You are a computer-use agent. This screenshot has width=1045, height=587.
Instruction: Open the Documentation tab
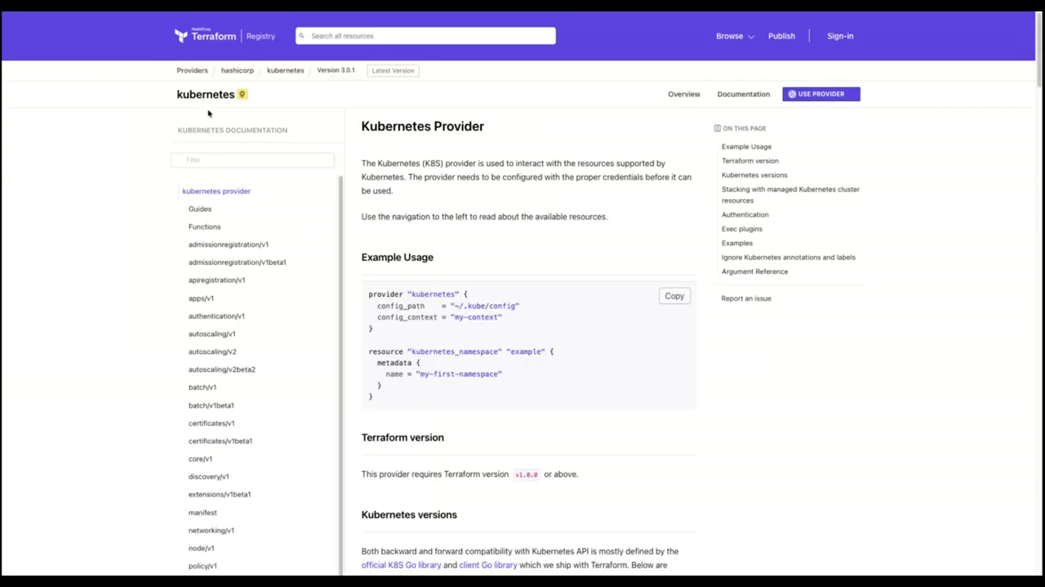click(743, 94)
